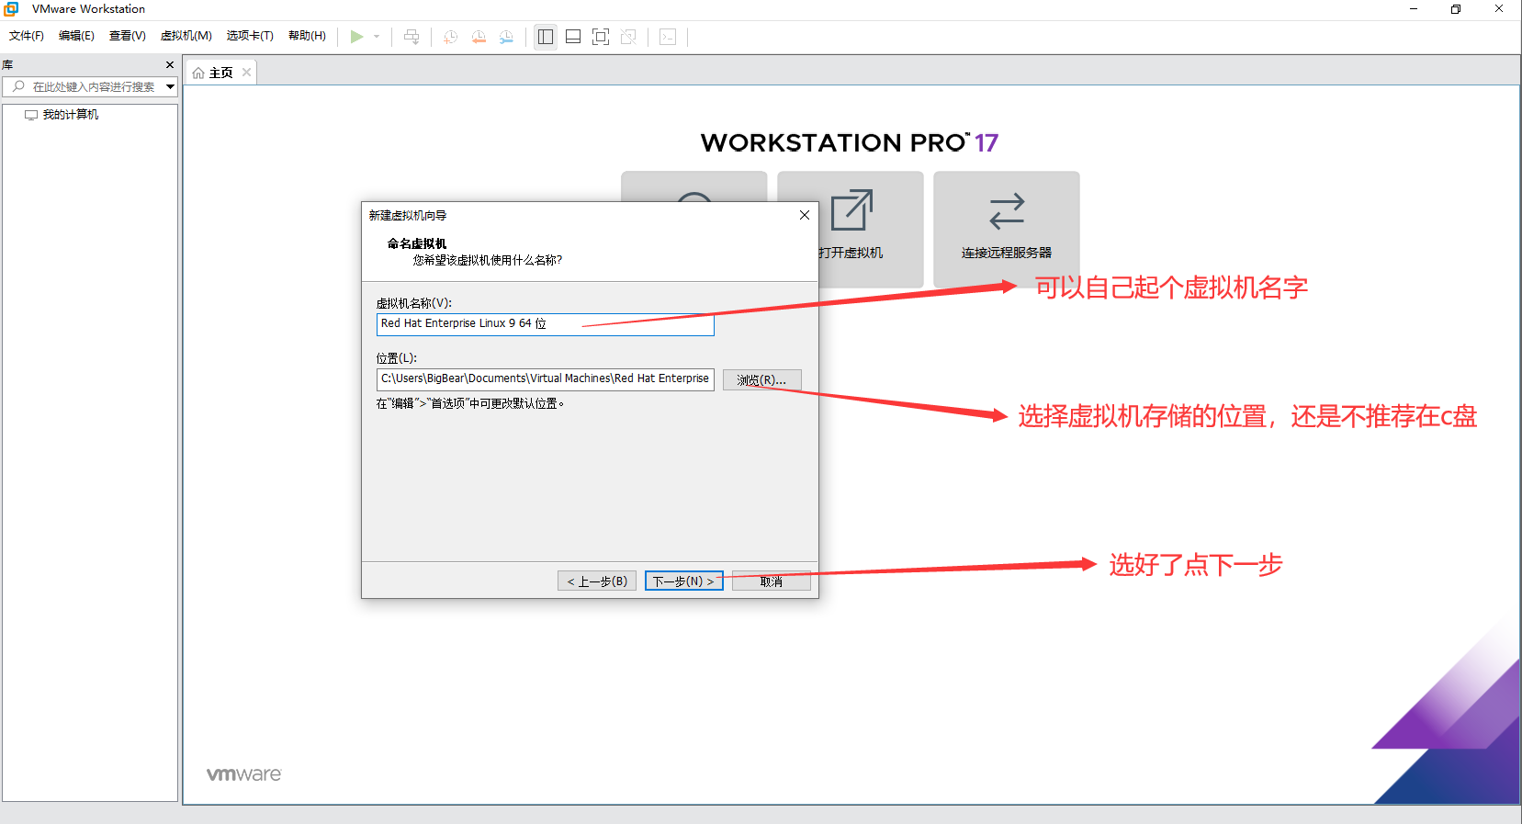Click the WORKSTATION PRO 17 heading
The width and height of the screenshot is (1522, 824).
click(850, 142)
